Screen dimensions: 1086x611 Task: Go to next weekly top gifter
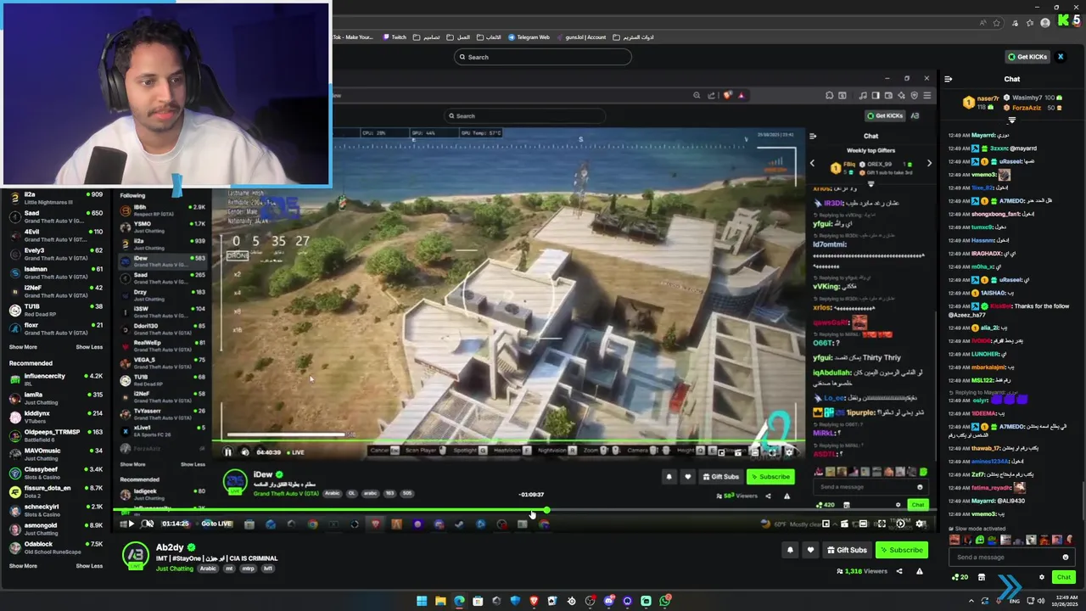[x=929, y=163]
